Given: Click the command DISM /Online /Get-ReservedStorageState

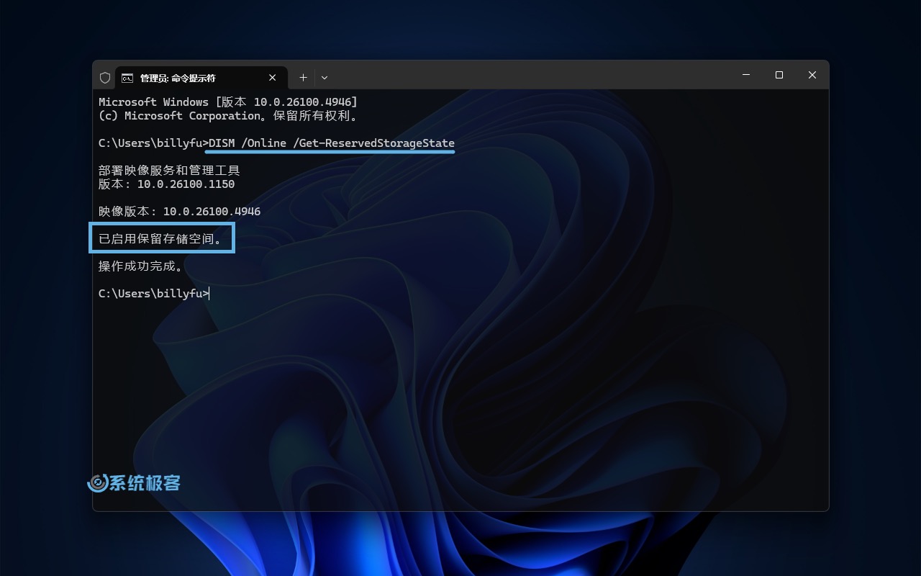Looking at the screenshot, I should pyautogui.click(x=332, y=143).
